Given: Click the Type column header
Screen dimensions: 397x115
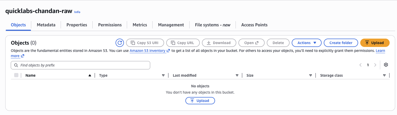Looking at the screenshot, I should (103, 75).
